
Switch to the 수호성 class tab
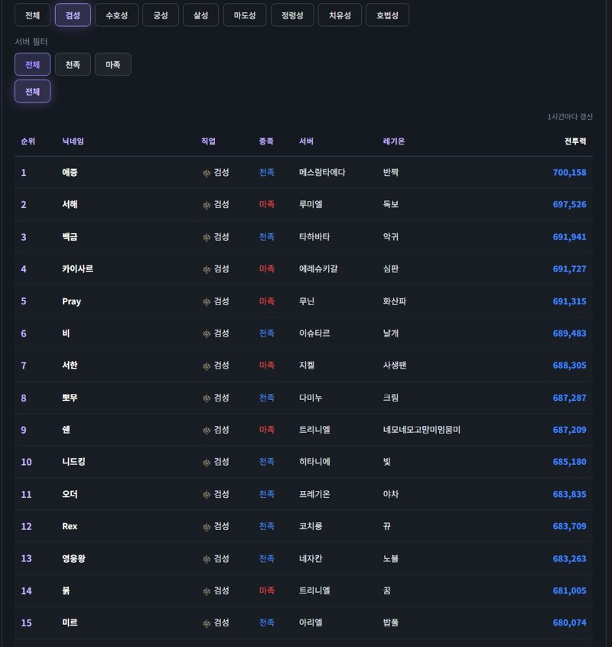click(117, 15)
